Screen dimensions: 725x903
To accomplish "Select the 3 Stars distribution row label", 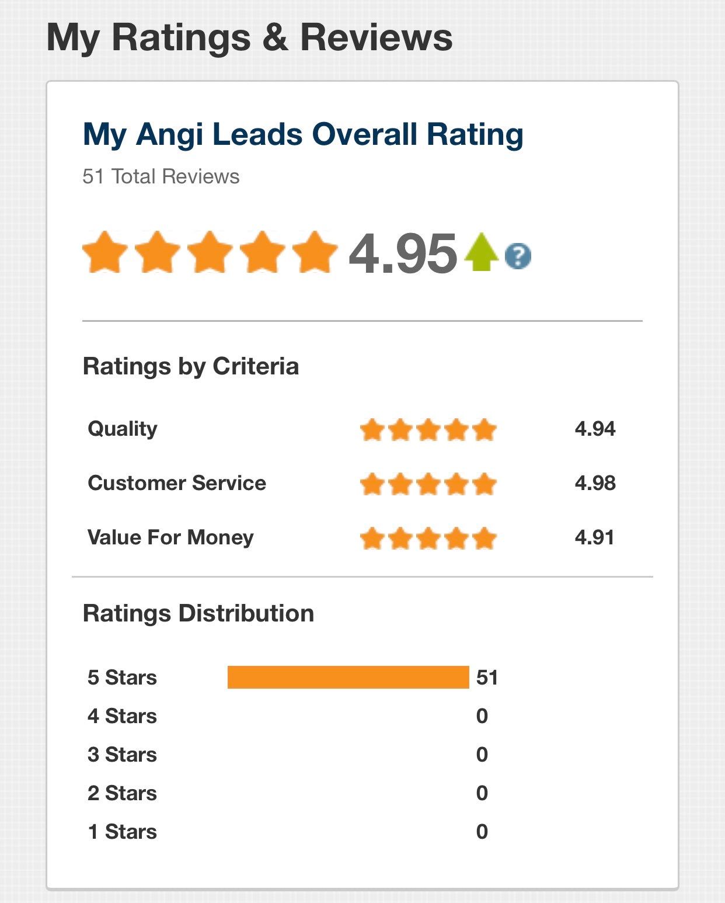I will coord(122,755).
